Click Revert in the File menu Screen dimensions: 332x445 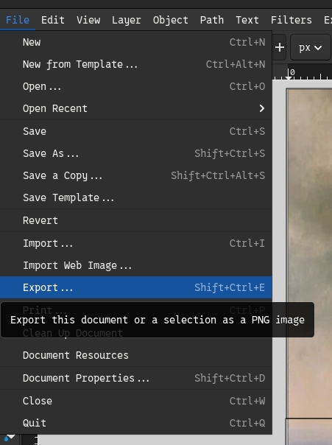click(x=135, y=220)
